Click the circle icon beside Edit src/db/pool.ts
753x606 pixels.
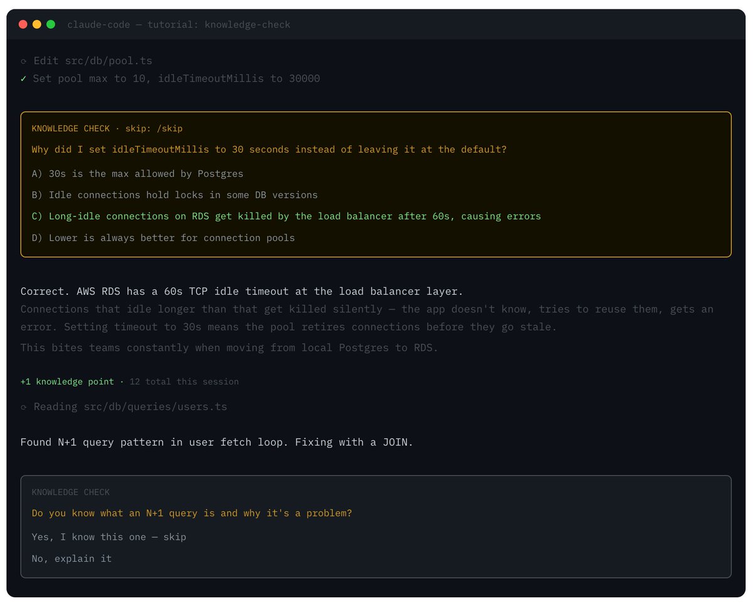[23, 61]
